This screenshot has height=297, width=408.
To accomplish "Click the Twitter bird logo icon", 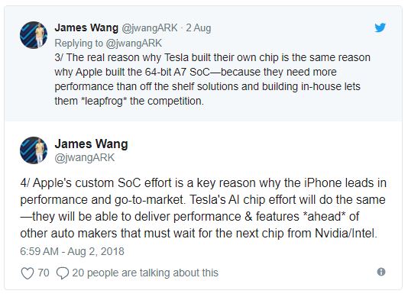I will (x=380, y=27).
